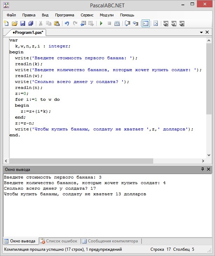The width and height of the screenshot is (215, 256).
Task: Save all files icon
Action: pos(31,23)
